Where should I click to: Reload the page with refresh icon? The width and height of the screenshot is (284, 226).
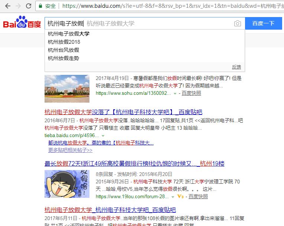click(29, 6)
